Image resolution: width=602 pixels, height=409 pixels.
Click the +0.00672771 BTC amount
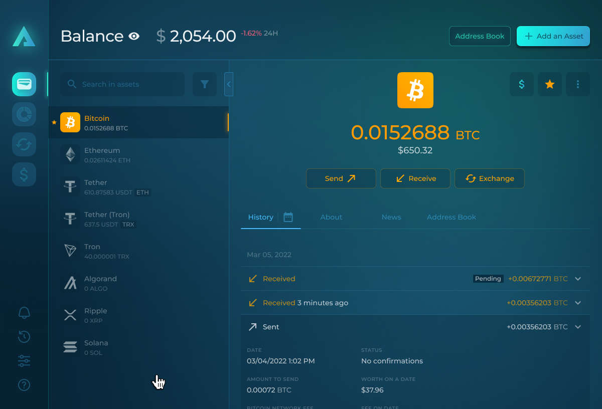(538, 279)
